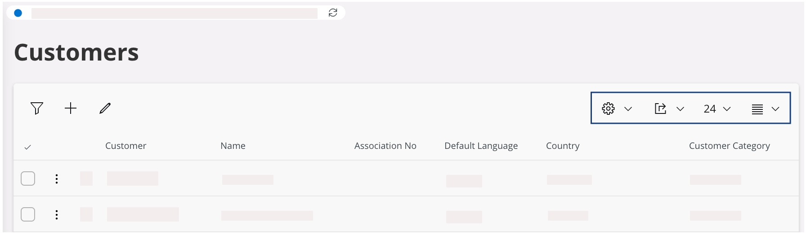Sort by the Customer column header

[125, 146]
